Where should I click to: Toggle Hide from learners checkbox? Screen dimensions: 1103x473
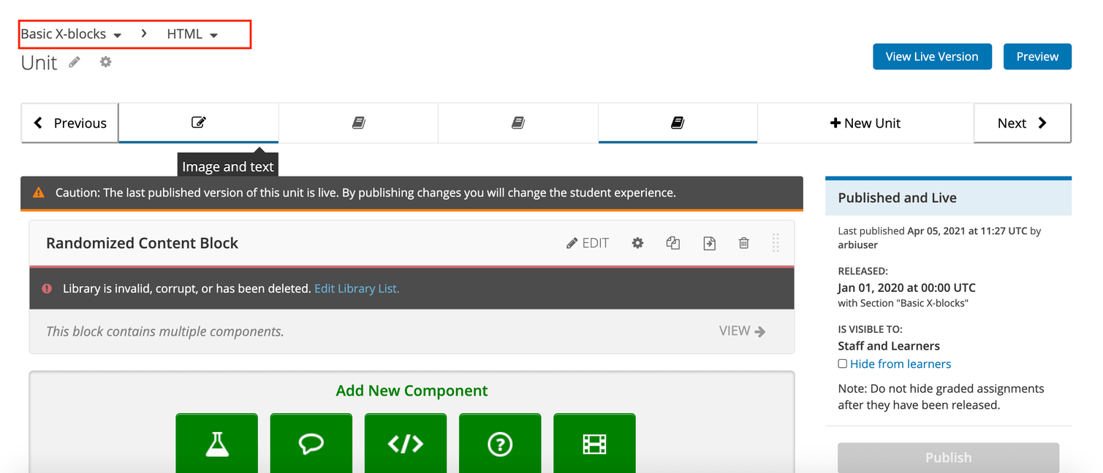[843, 364]
